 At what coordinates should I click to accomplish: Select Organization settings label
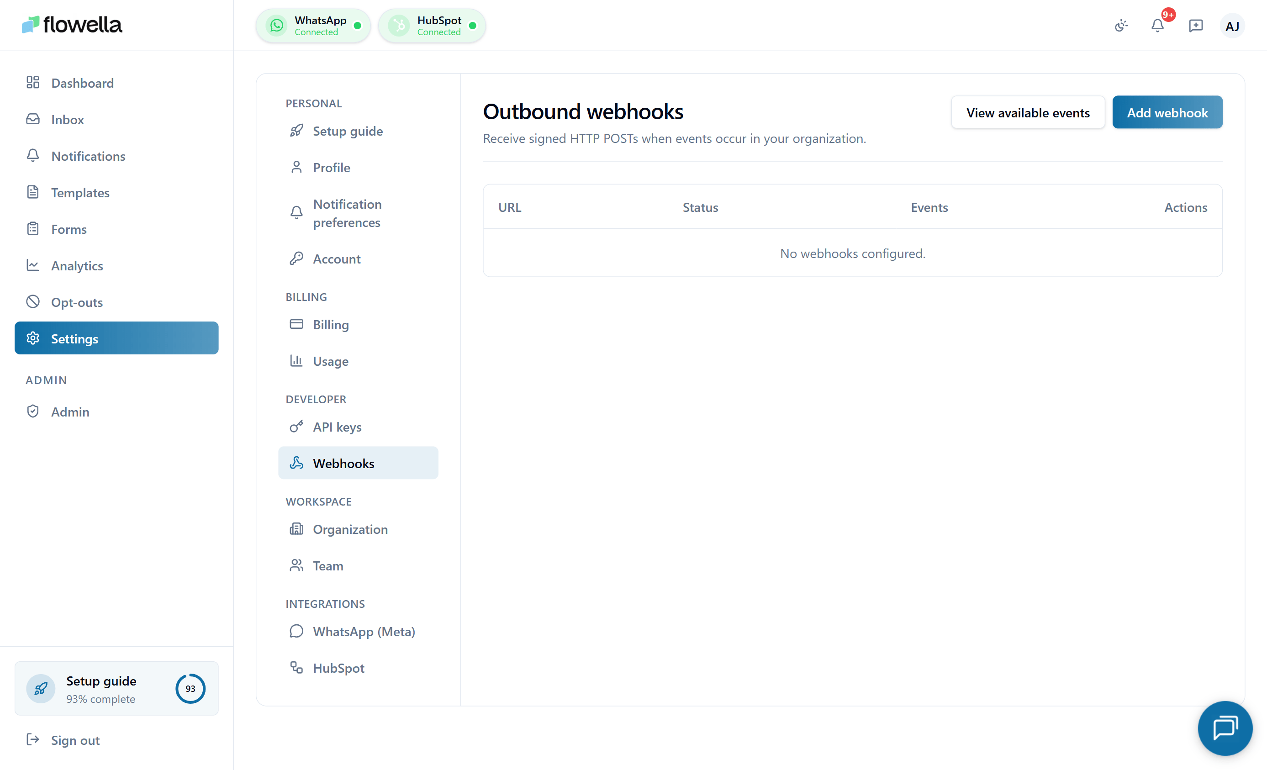click(350, 529)
